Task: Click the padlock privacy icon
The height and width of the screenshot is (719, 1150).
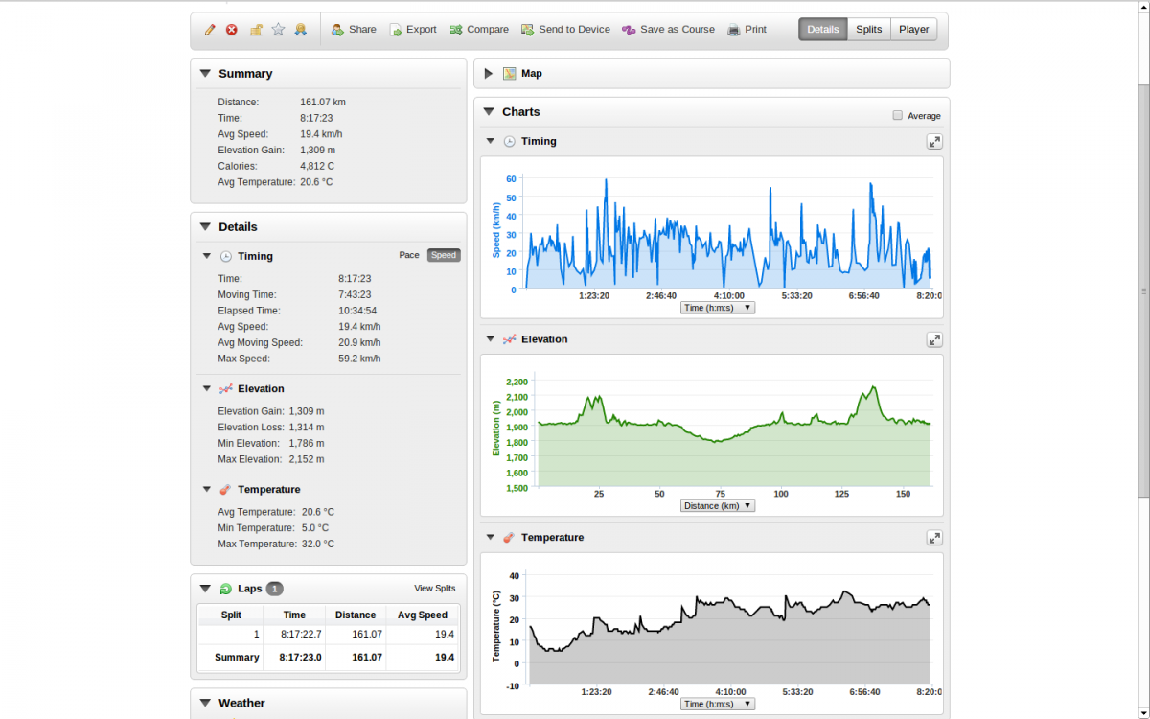Action: pos(256,30)
